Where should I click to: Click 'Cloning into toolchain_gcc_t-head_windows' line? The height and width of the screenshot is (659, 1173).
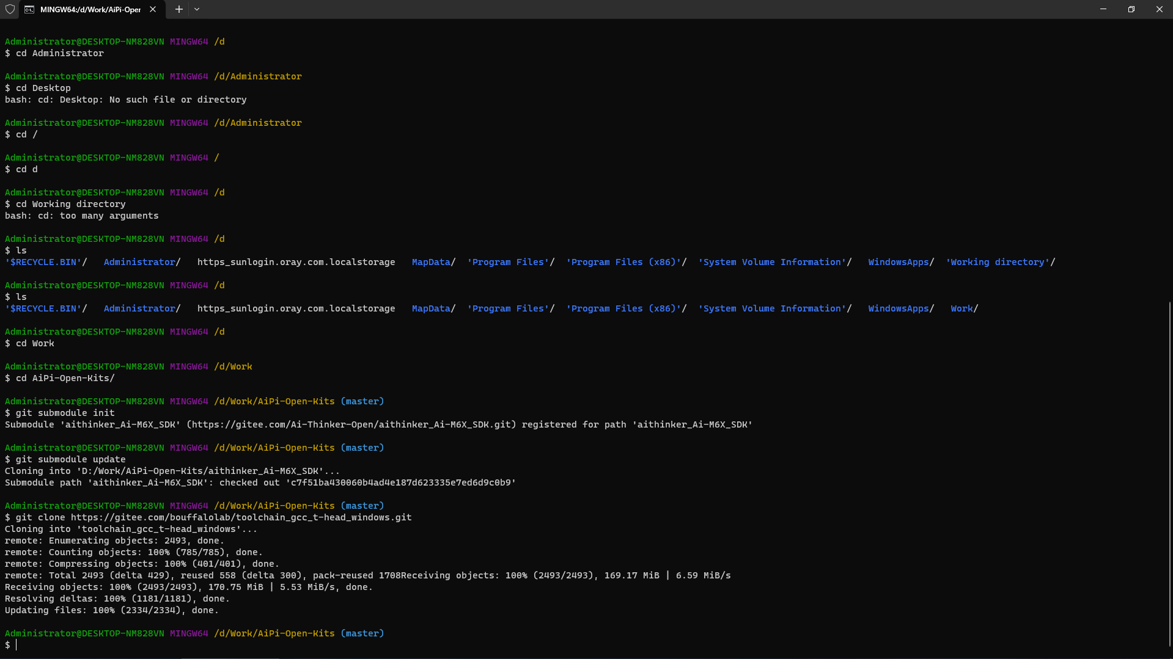tap(131, 529)
